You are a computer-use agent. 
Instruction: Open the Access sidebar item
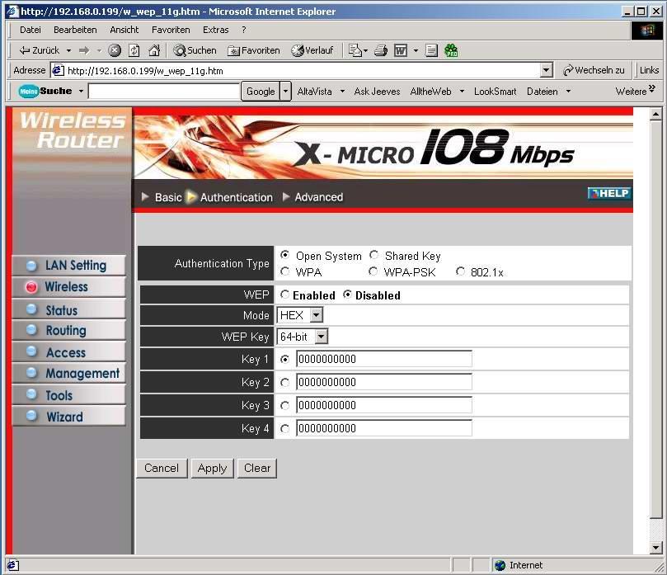69,352
